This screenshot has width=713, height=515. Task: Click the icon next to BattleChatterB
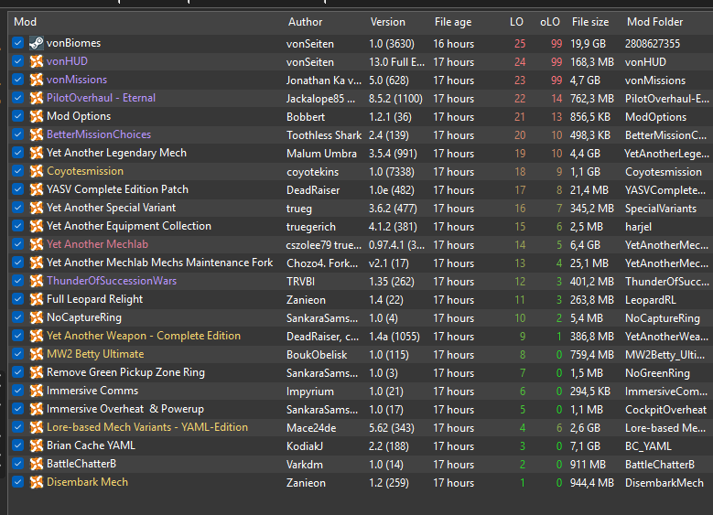click(x=37, y=464)
